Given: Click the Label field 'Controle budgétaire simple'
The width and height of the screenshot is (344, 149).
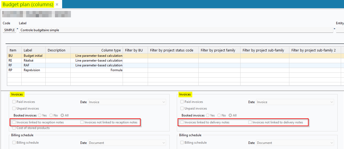Looking at the screenshot, I should coord(176,30).
